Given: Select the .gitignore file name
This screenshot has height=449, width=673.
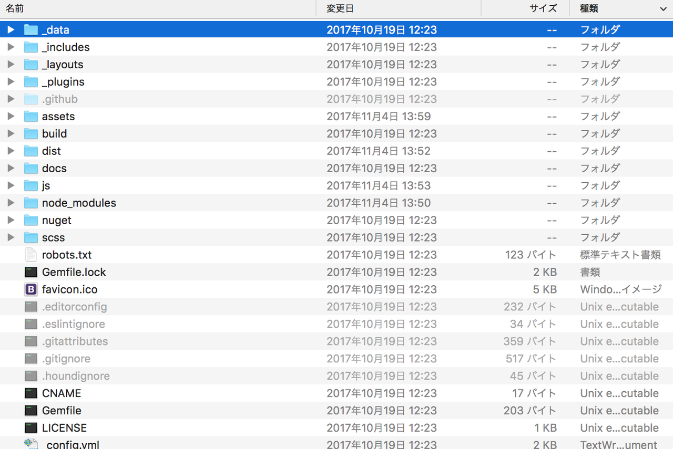Looking at the screenshot, I should pyautogui.click(x=66, y=359).
